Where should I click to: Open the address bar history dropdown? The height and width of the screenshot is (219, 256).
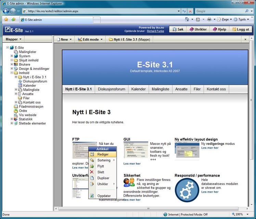[179, 11]
